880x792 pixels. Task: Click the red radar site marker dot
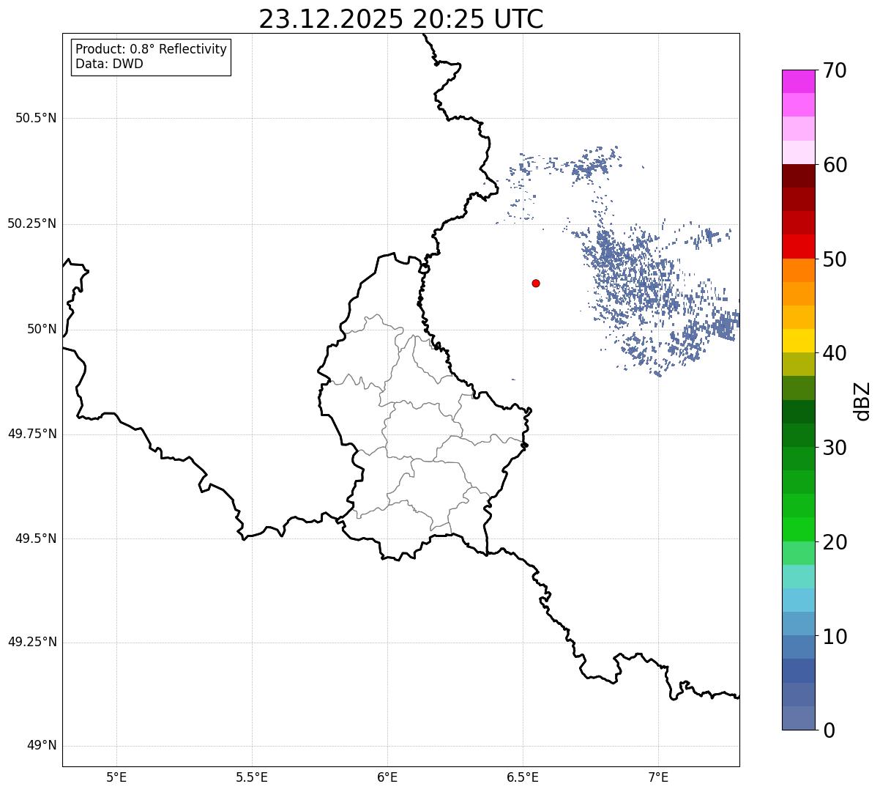tap(536, 283)
